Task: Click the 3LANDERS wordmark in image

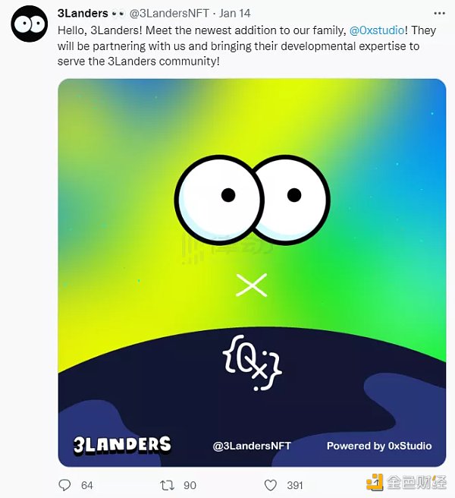Action: click(x=122, y=445)
